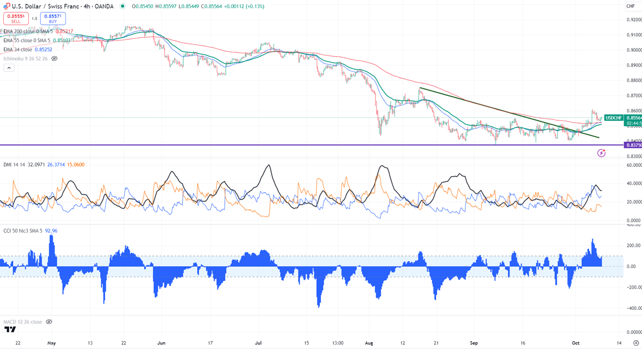Select the dark green descending trendline
The width and height of the screenshot is (642, 351).
pyautogui.click(x=509, y=112)
